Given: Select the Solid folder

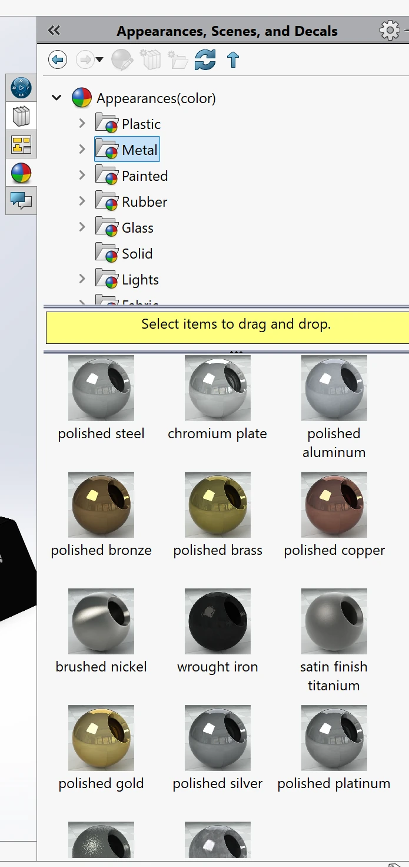Looking at the screenshot, I should click(x=137, y=254).
